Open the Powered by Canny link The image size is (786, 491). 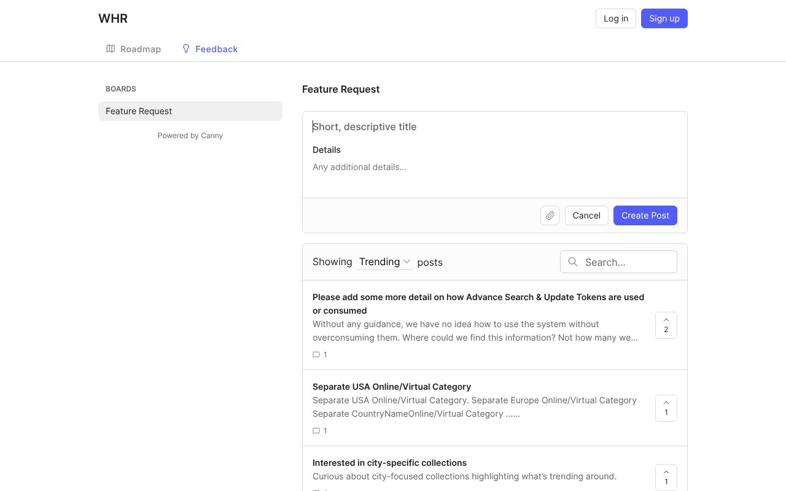[190, 136]
